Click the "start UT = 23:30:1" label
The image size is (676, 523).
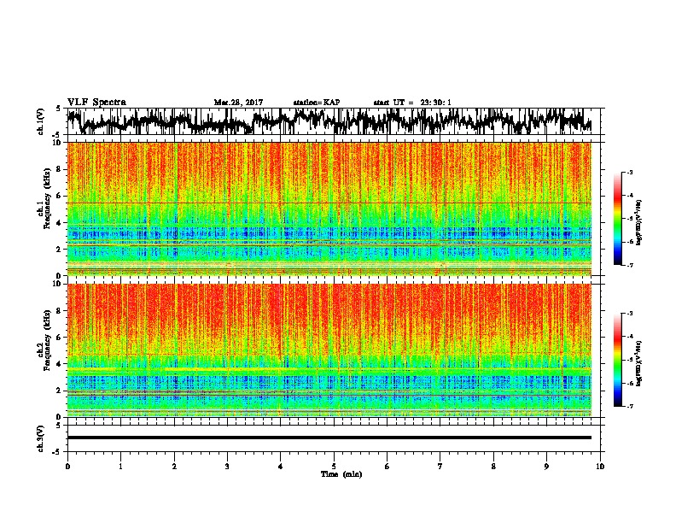[412, 103]
